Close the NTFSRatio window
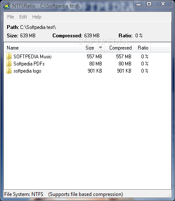 pos(163,4)
